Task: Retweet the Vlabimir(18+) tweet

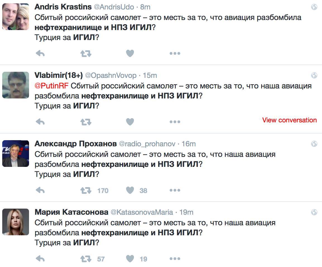Action: (86, 122)
